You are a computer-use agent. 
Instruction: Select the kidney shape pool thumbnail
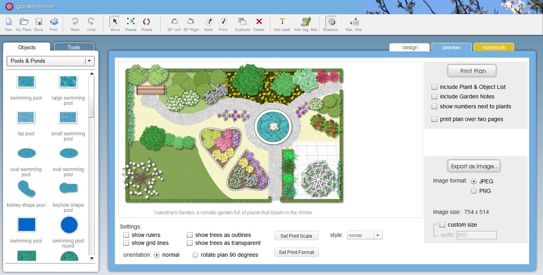pos(26,188)
